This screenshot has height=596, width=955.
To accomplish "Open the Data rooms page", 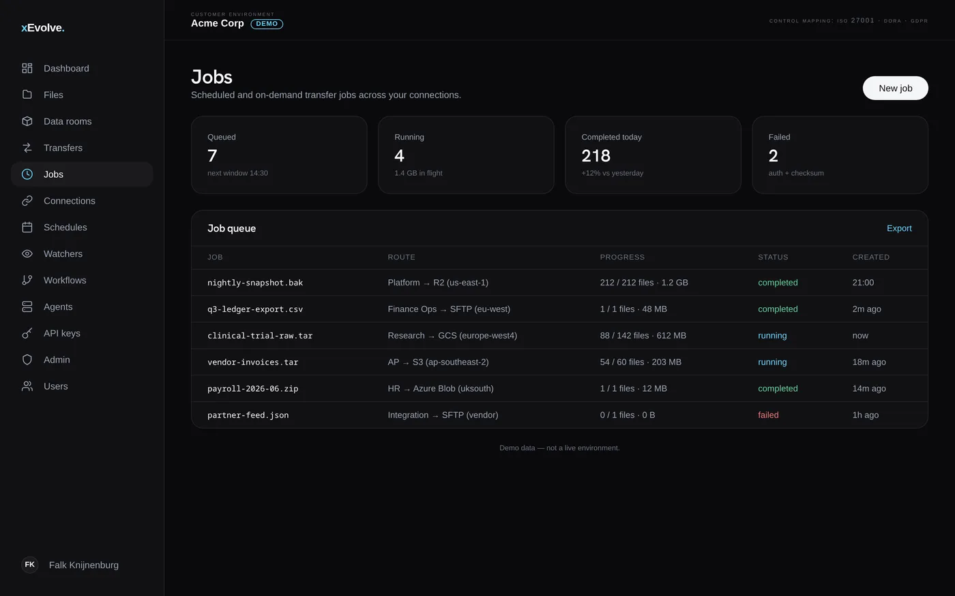I will (82, 121).
